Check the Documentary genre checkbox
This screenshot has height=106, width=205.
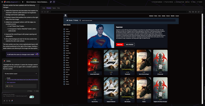[64, 43]
